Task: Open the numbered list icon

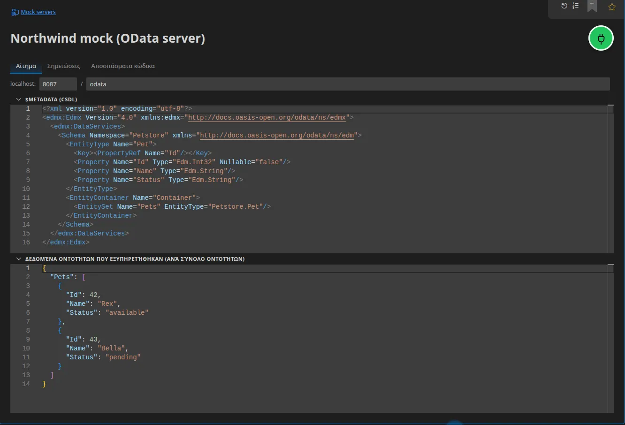Action: click(x=575, y=6)
